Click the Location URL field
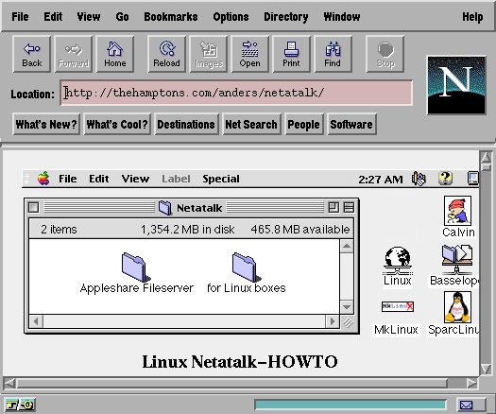496x414 pixels. [x=236, y=93]
